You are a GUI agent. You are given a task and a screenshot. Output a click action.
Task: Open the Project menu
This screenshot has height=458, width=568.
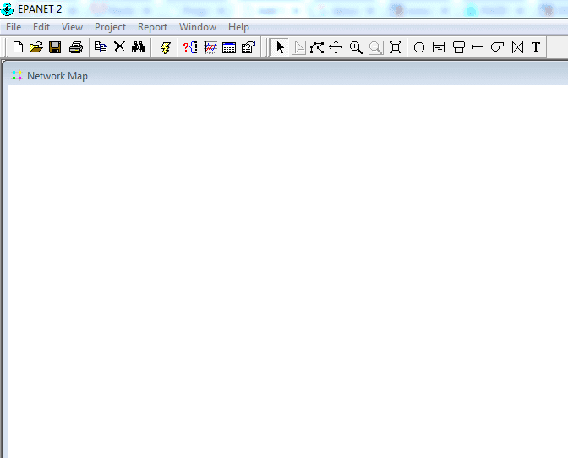(x=110, y=27)
